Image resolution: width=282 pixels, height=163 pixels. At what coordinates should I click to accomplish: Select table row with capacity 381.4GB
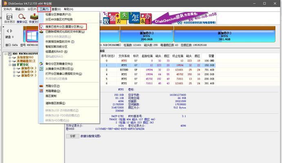click(x=158, y=84)
